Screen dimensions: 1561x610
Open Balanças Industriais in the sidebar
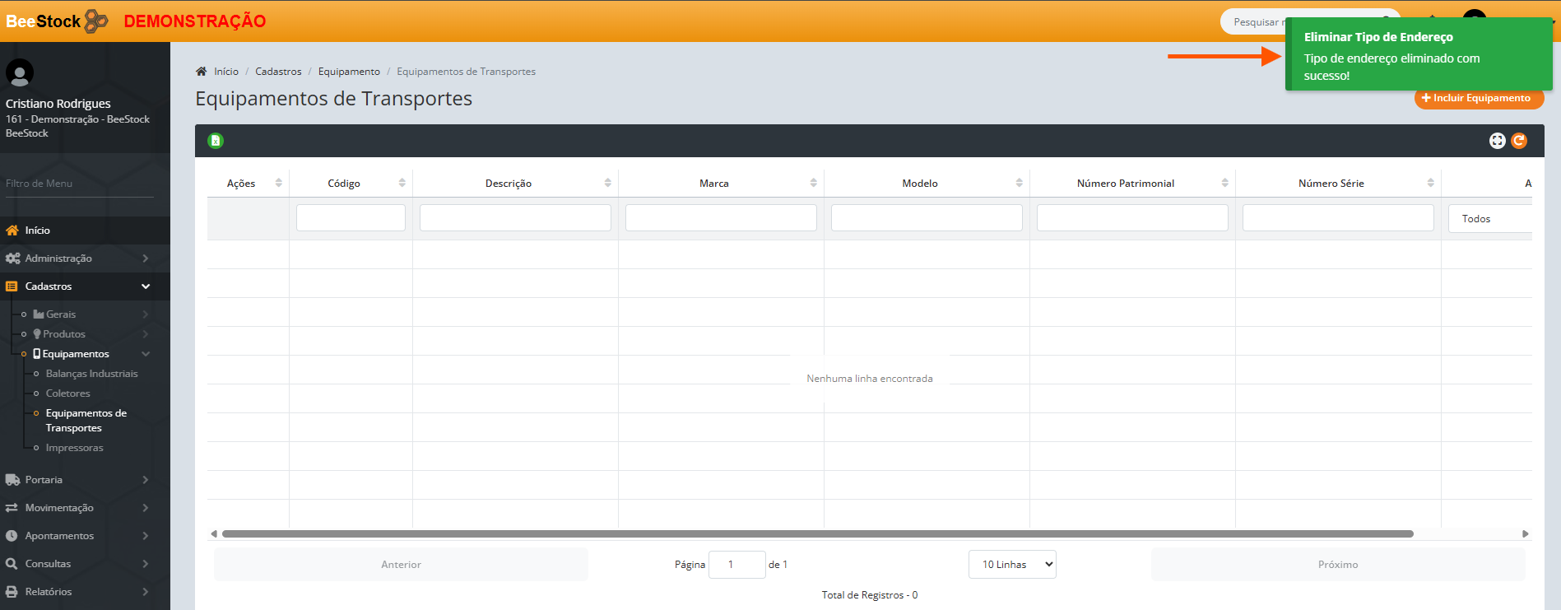click(91, 374)
